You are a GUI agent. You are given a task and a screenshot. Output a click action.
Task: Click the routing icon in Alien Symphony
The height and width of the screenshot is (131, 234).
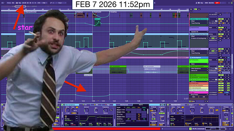click(x=66, y=116)
